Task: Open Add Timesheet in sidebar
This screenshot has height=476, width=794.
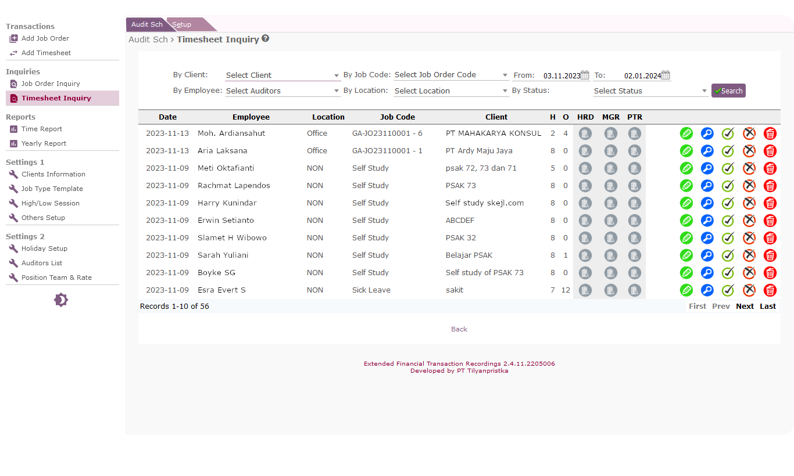Action: (x=47, y=53)
